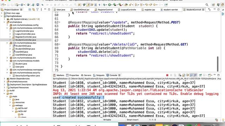Click the New file wizard toolbar icon
The height and width of the screenshot is (126, 225).
3,5
